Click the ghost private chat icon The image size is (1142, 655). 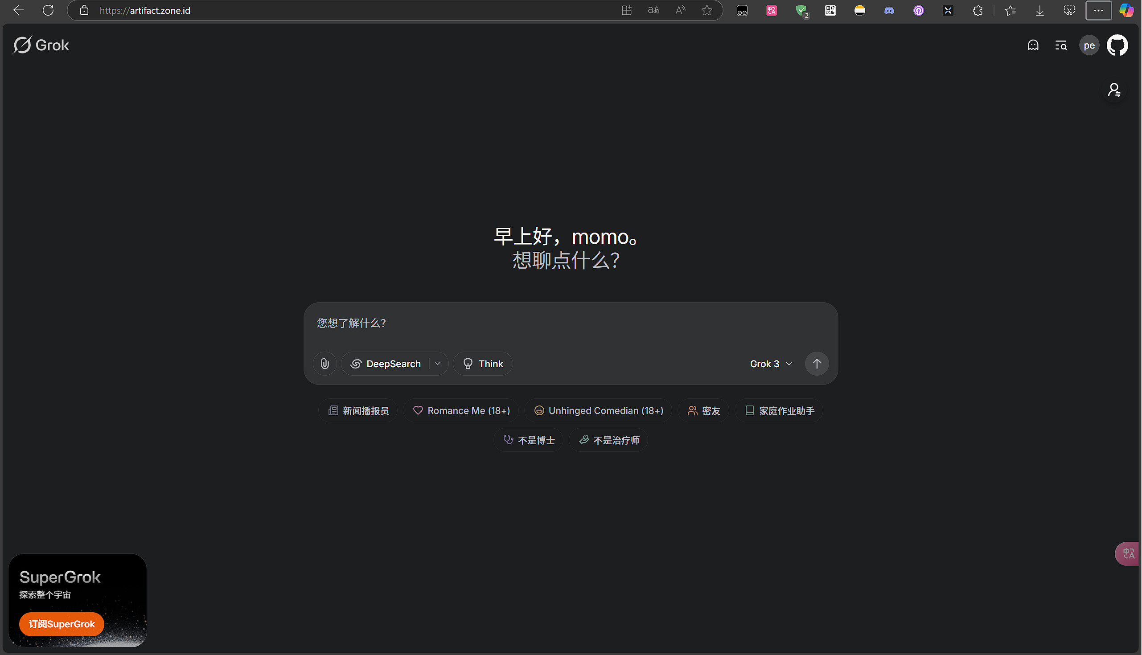point(1033,45)
